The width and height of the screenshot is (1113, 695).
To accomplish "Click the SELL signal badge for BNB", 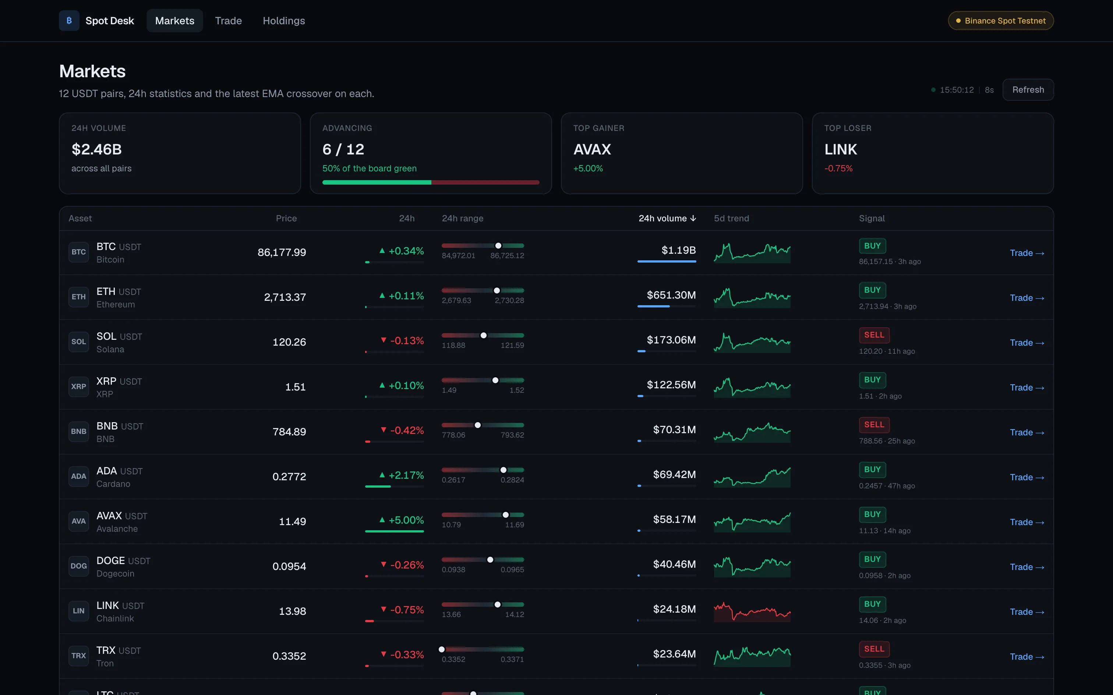I will pyautogui.click(x=874, y=425).
